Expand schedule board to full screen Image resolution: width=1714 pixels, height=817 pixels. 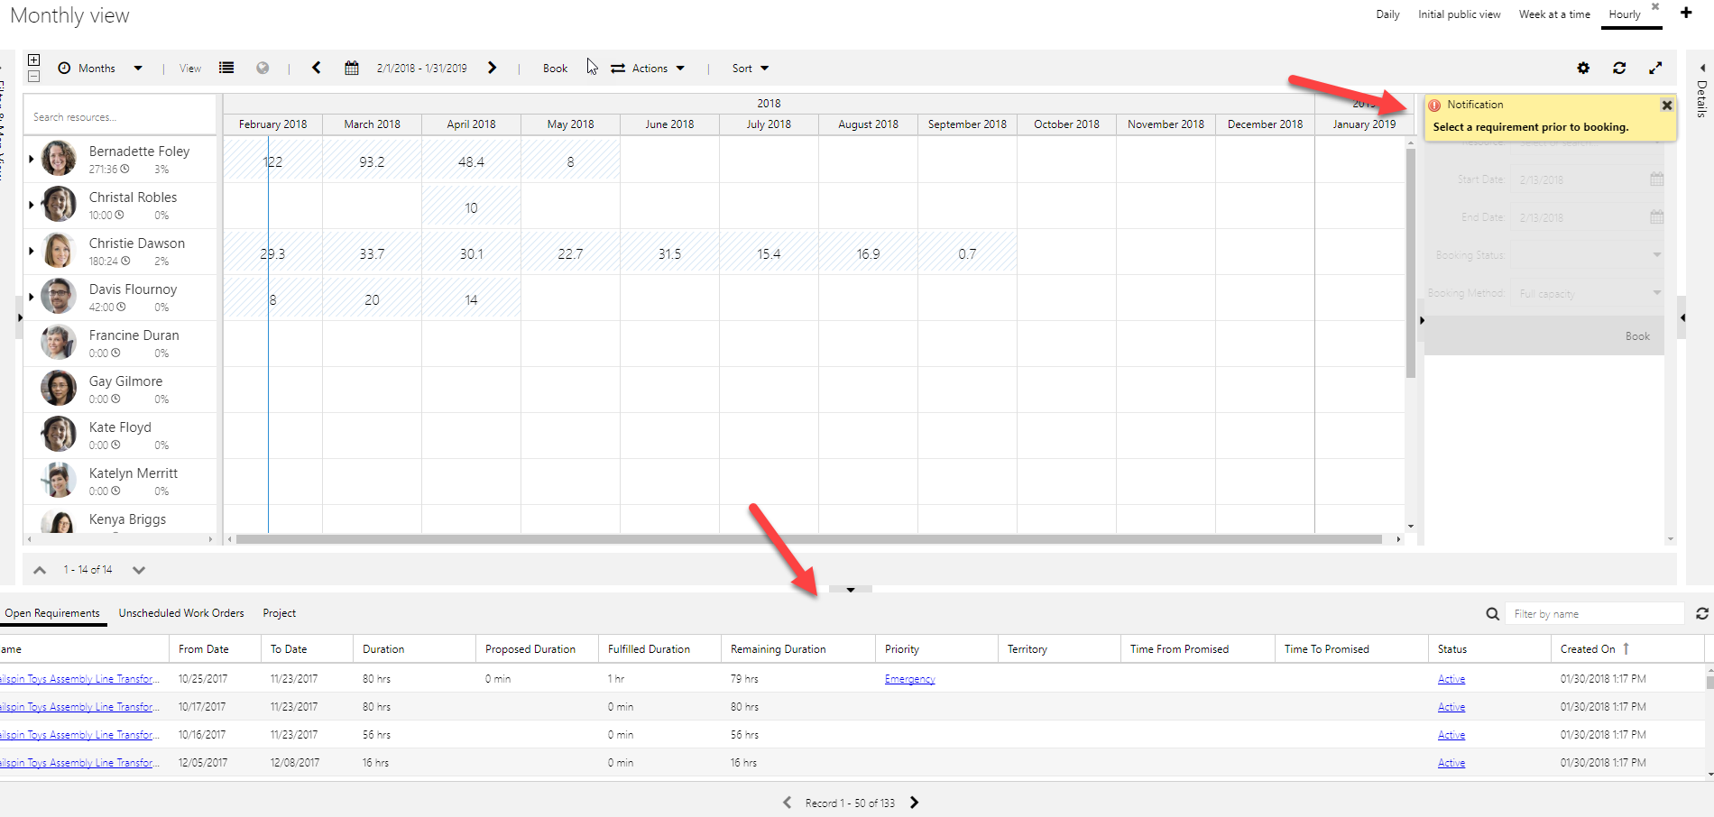click(1655, 69)
